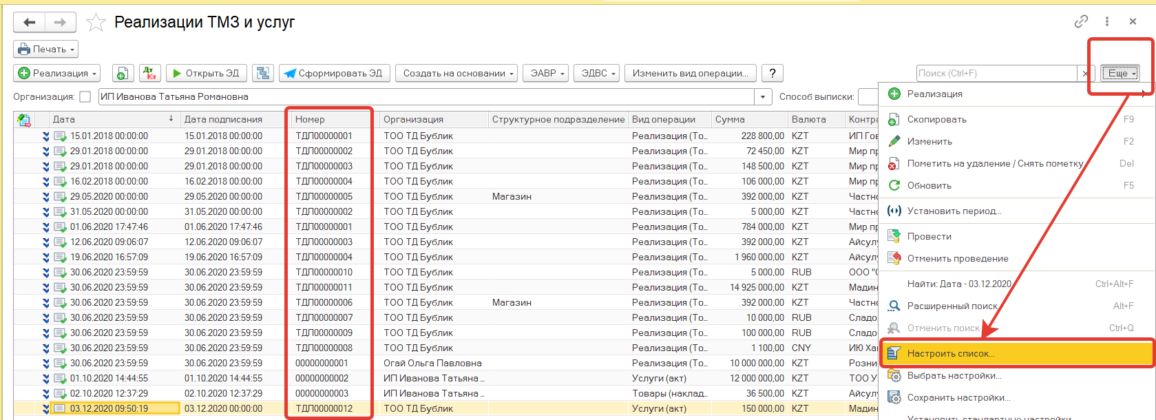Click the question mark help button
This screenshot has width=1156, height=420.
pos(773,74)
